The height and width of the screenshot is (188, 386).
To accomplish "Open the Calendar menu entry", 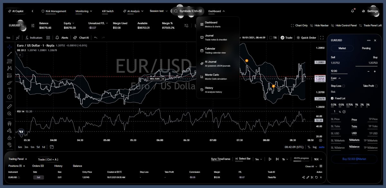I will 218,51.
